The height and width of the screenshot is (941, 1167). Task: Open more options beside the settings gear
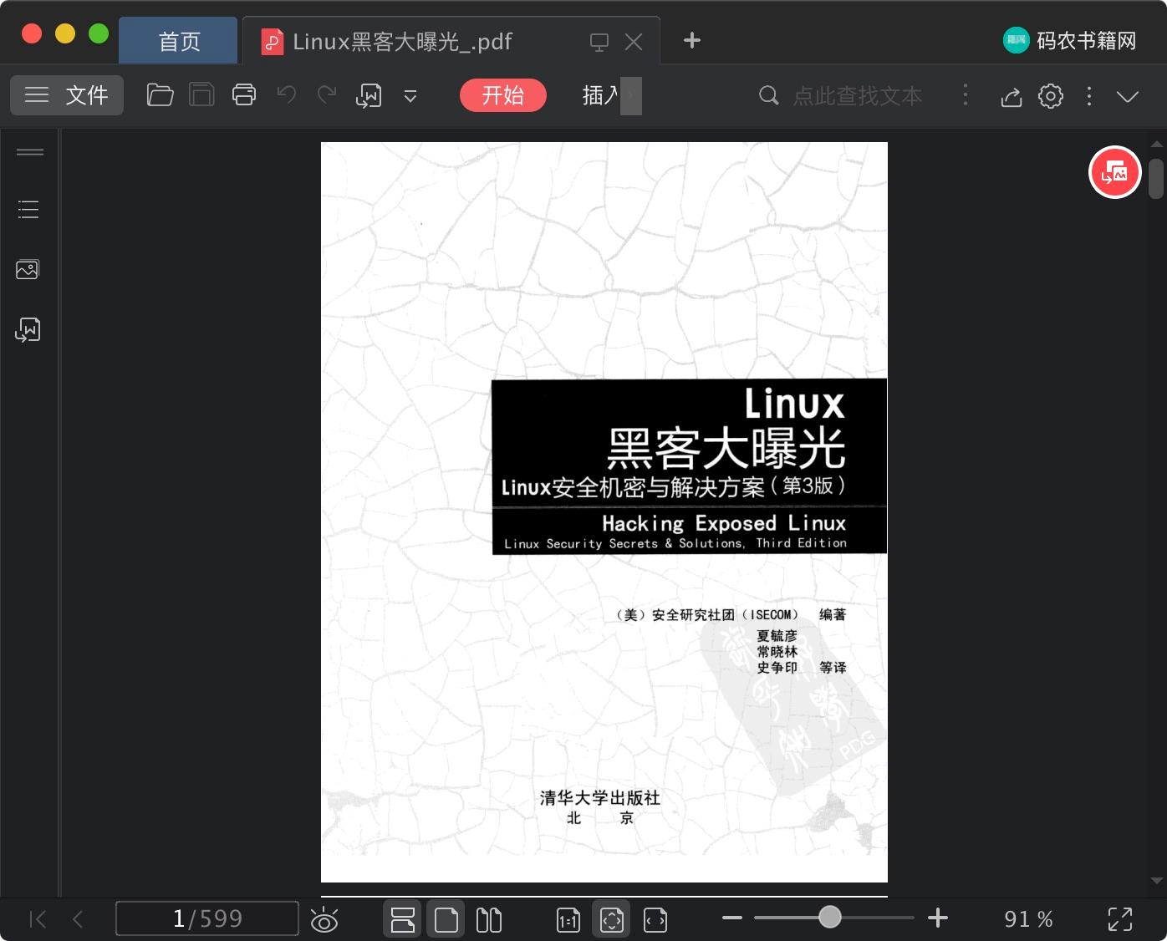1088,96
